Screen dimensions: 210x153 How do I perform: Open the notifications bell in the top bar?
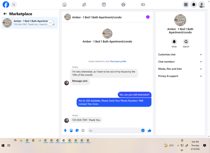click(194, 5)
